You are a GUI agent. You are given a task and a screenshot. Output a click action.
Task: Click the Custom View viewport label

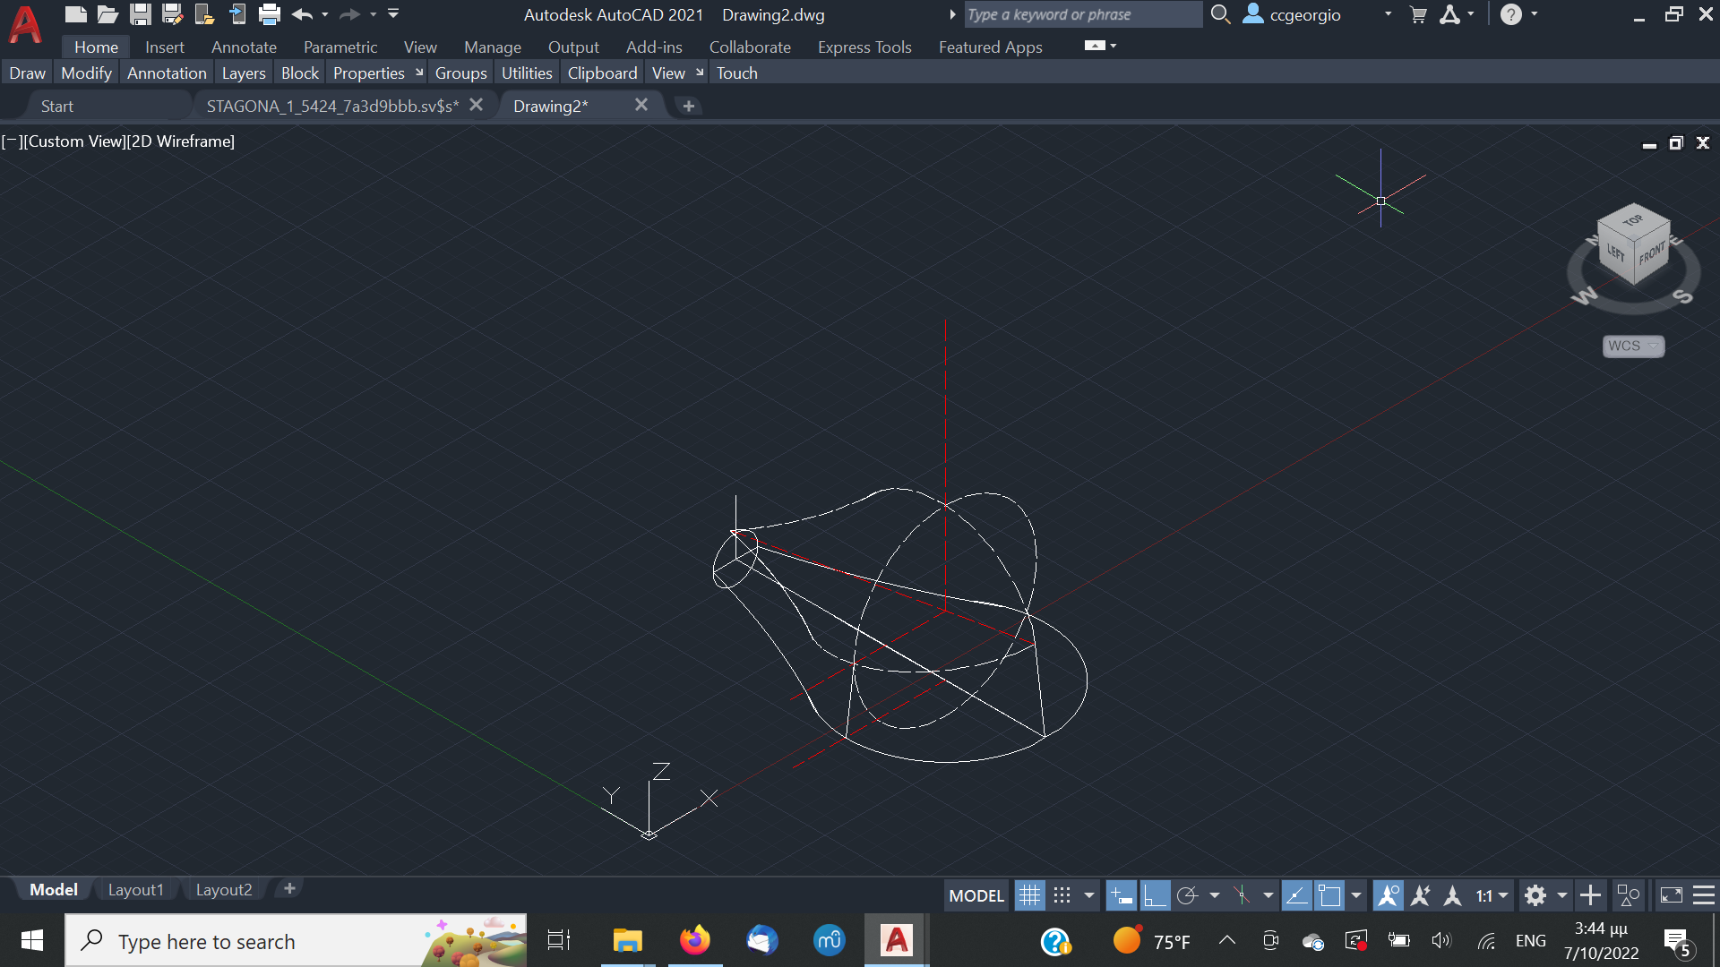click(x=76, y=141)
